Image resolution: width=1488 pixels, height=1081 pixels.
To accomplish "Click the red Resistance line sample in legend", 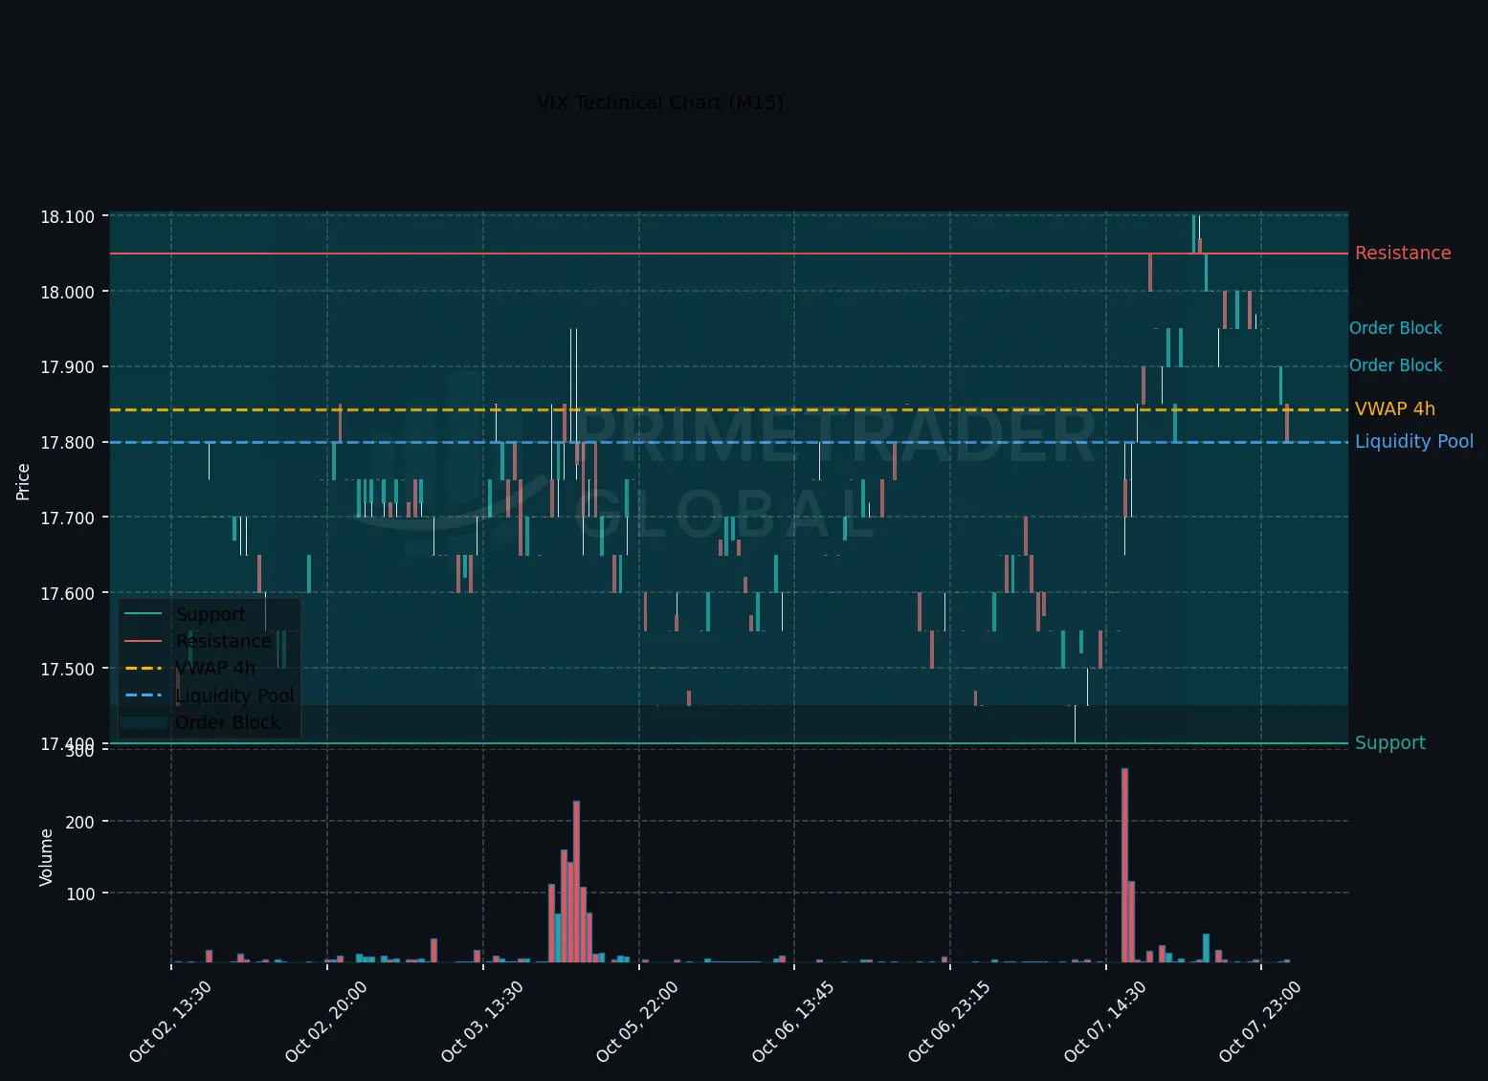I will tap(144, 641).
